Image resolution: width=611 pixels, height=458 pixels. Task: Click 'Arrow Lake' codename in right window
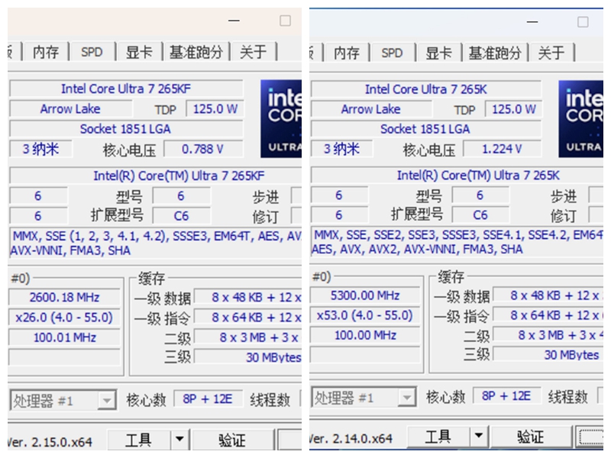(x=370, y=109)
